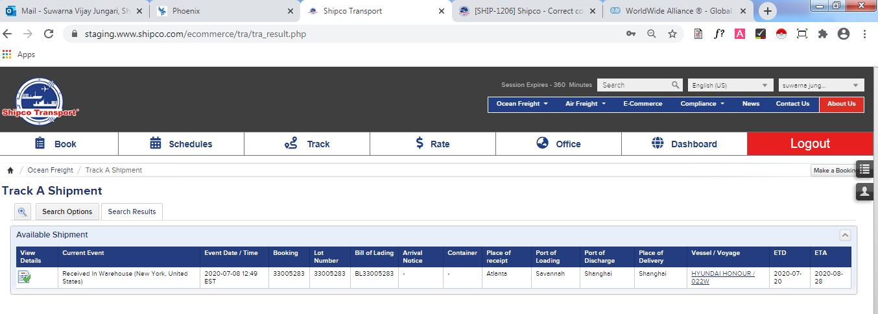Open the Rate navigation item
Image resolution: width=878 pixels, height=314 pixels.
coord(433,143)
